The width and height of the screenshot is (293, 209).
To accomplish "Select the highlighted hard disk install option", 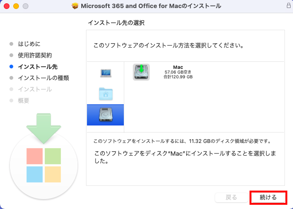I will click(x=105, y=115).
